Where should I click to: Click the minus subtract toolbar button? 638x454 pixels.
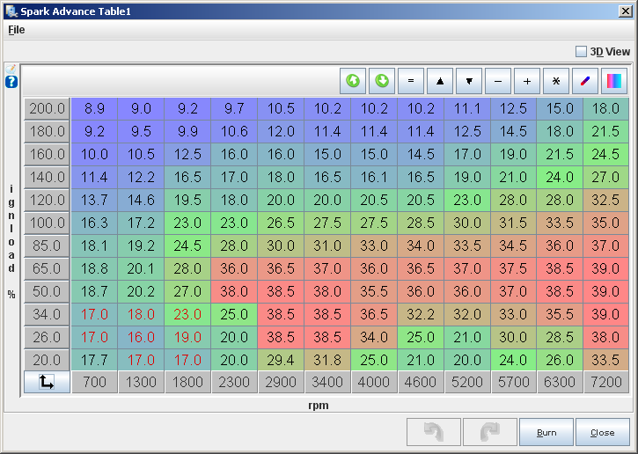tap(498, 81)
